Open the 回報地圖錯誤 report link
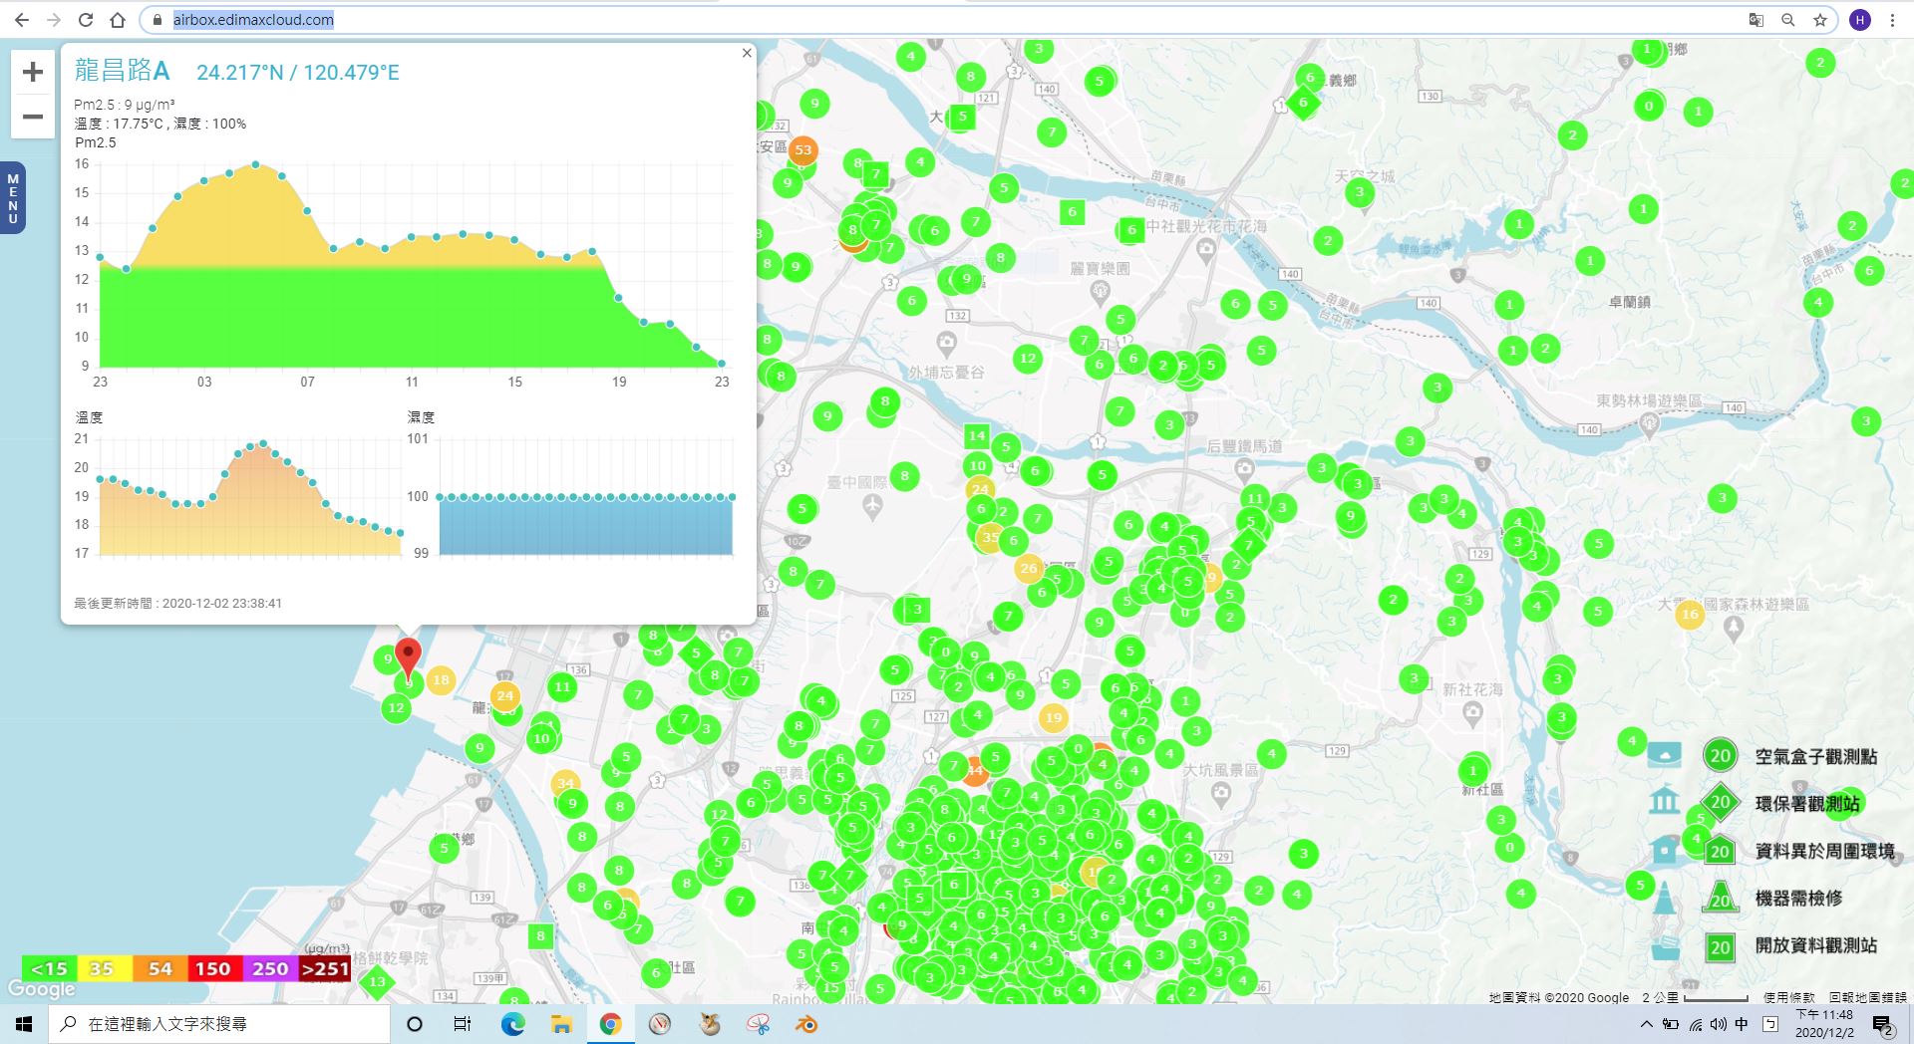This screenshot has width=1914, height=1044. pyautogui.click(x=1868, y=997)
